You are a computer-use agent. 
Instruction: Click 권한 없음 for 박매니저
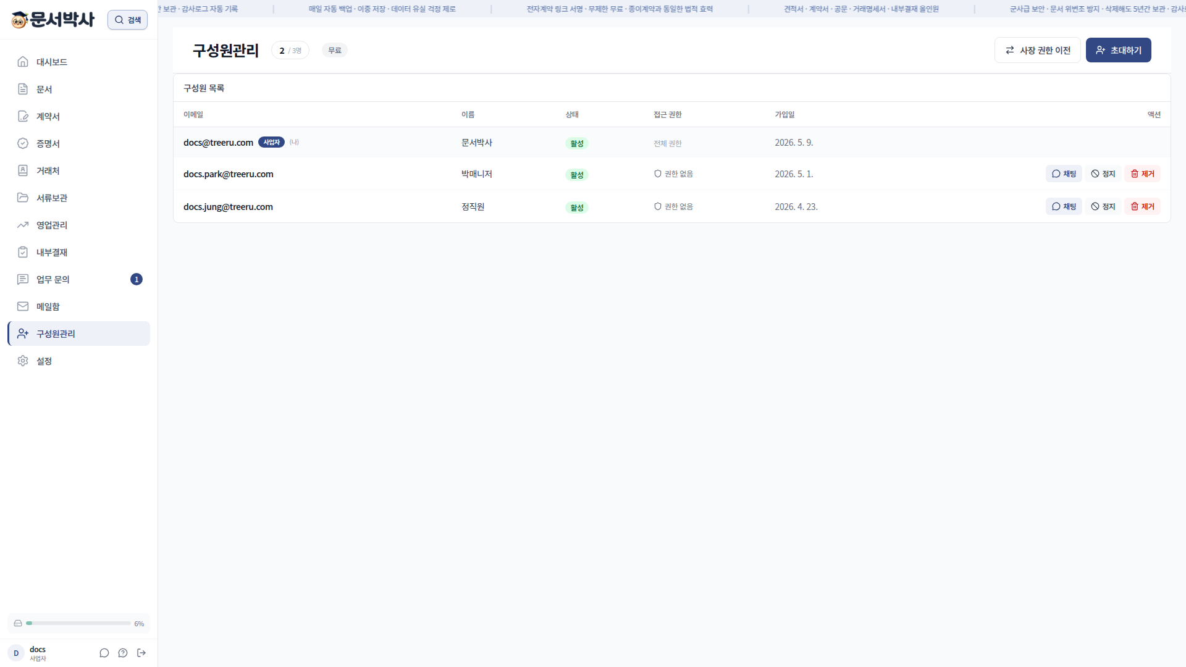coord(673,174)
